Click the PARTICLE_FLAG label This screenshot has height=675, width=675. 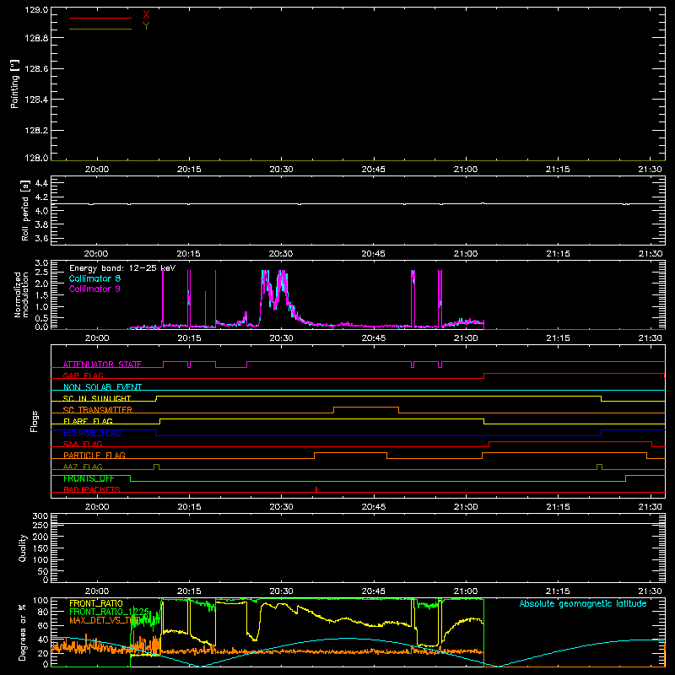click(94, 455)
